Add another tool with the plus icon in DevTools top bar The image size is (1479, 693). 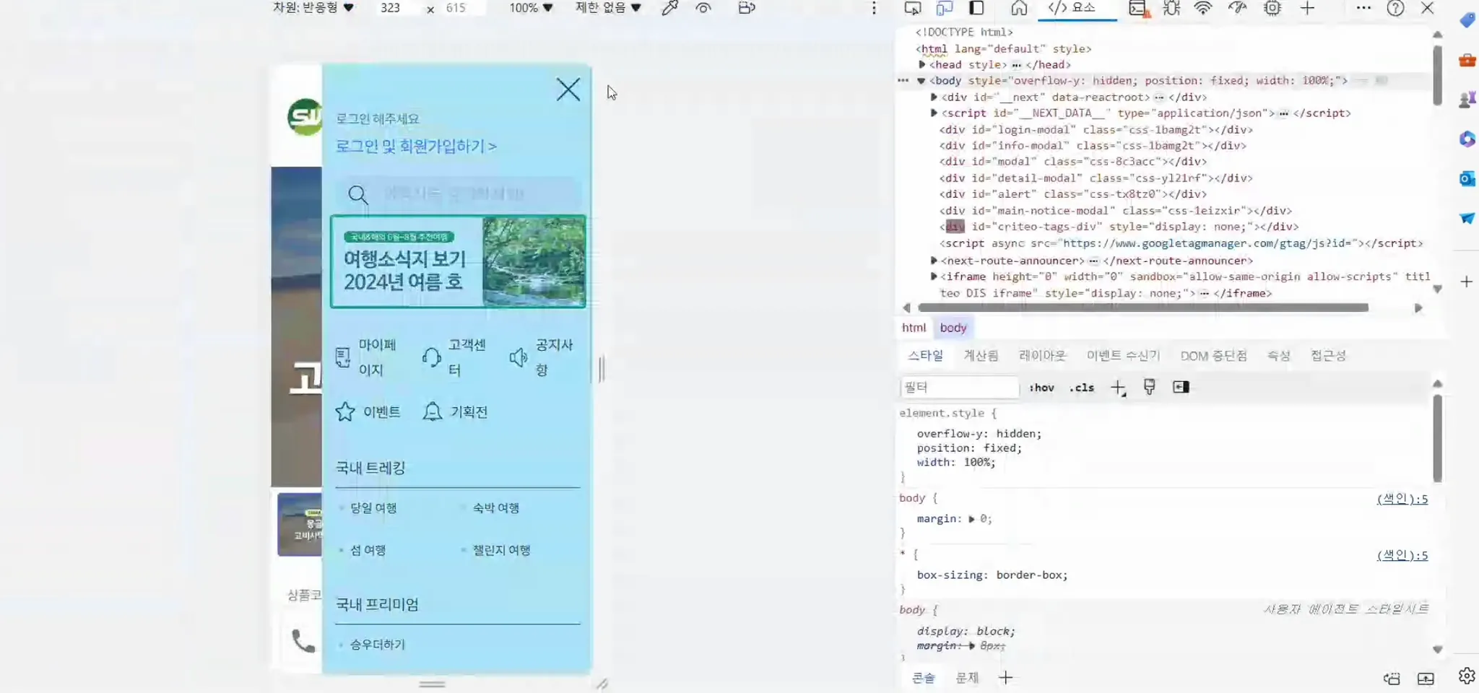click(x=1308, y=8)
